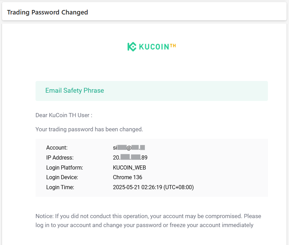The height and width of the screenshot is (245, 289).
Task: Select the KUCOIN_WEB platform value
Action: [x=129, y=168]
